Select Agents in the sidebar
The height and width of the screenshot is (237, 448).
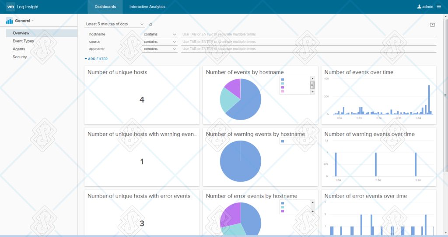pos(19,49)
